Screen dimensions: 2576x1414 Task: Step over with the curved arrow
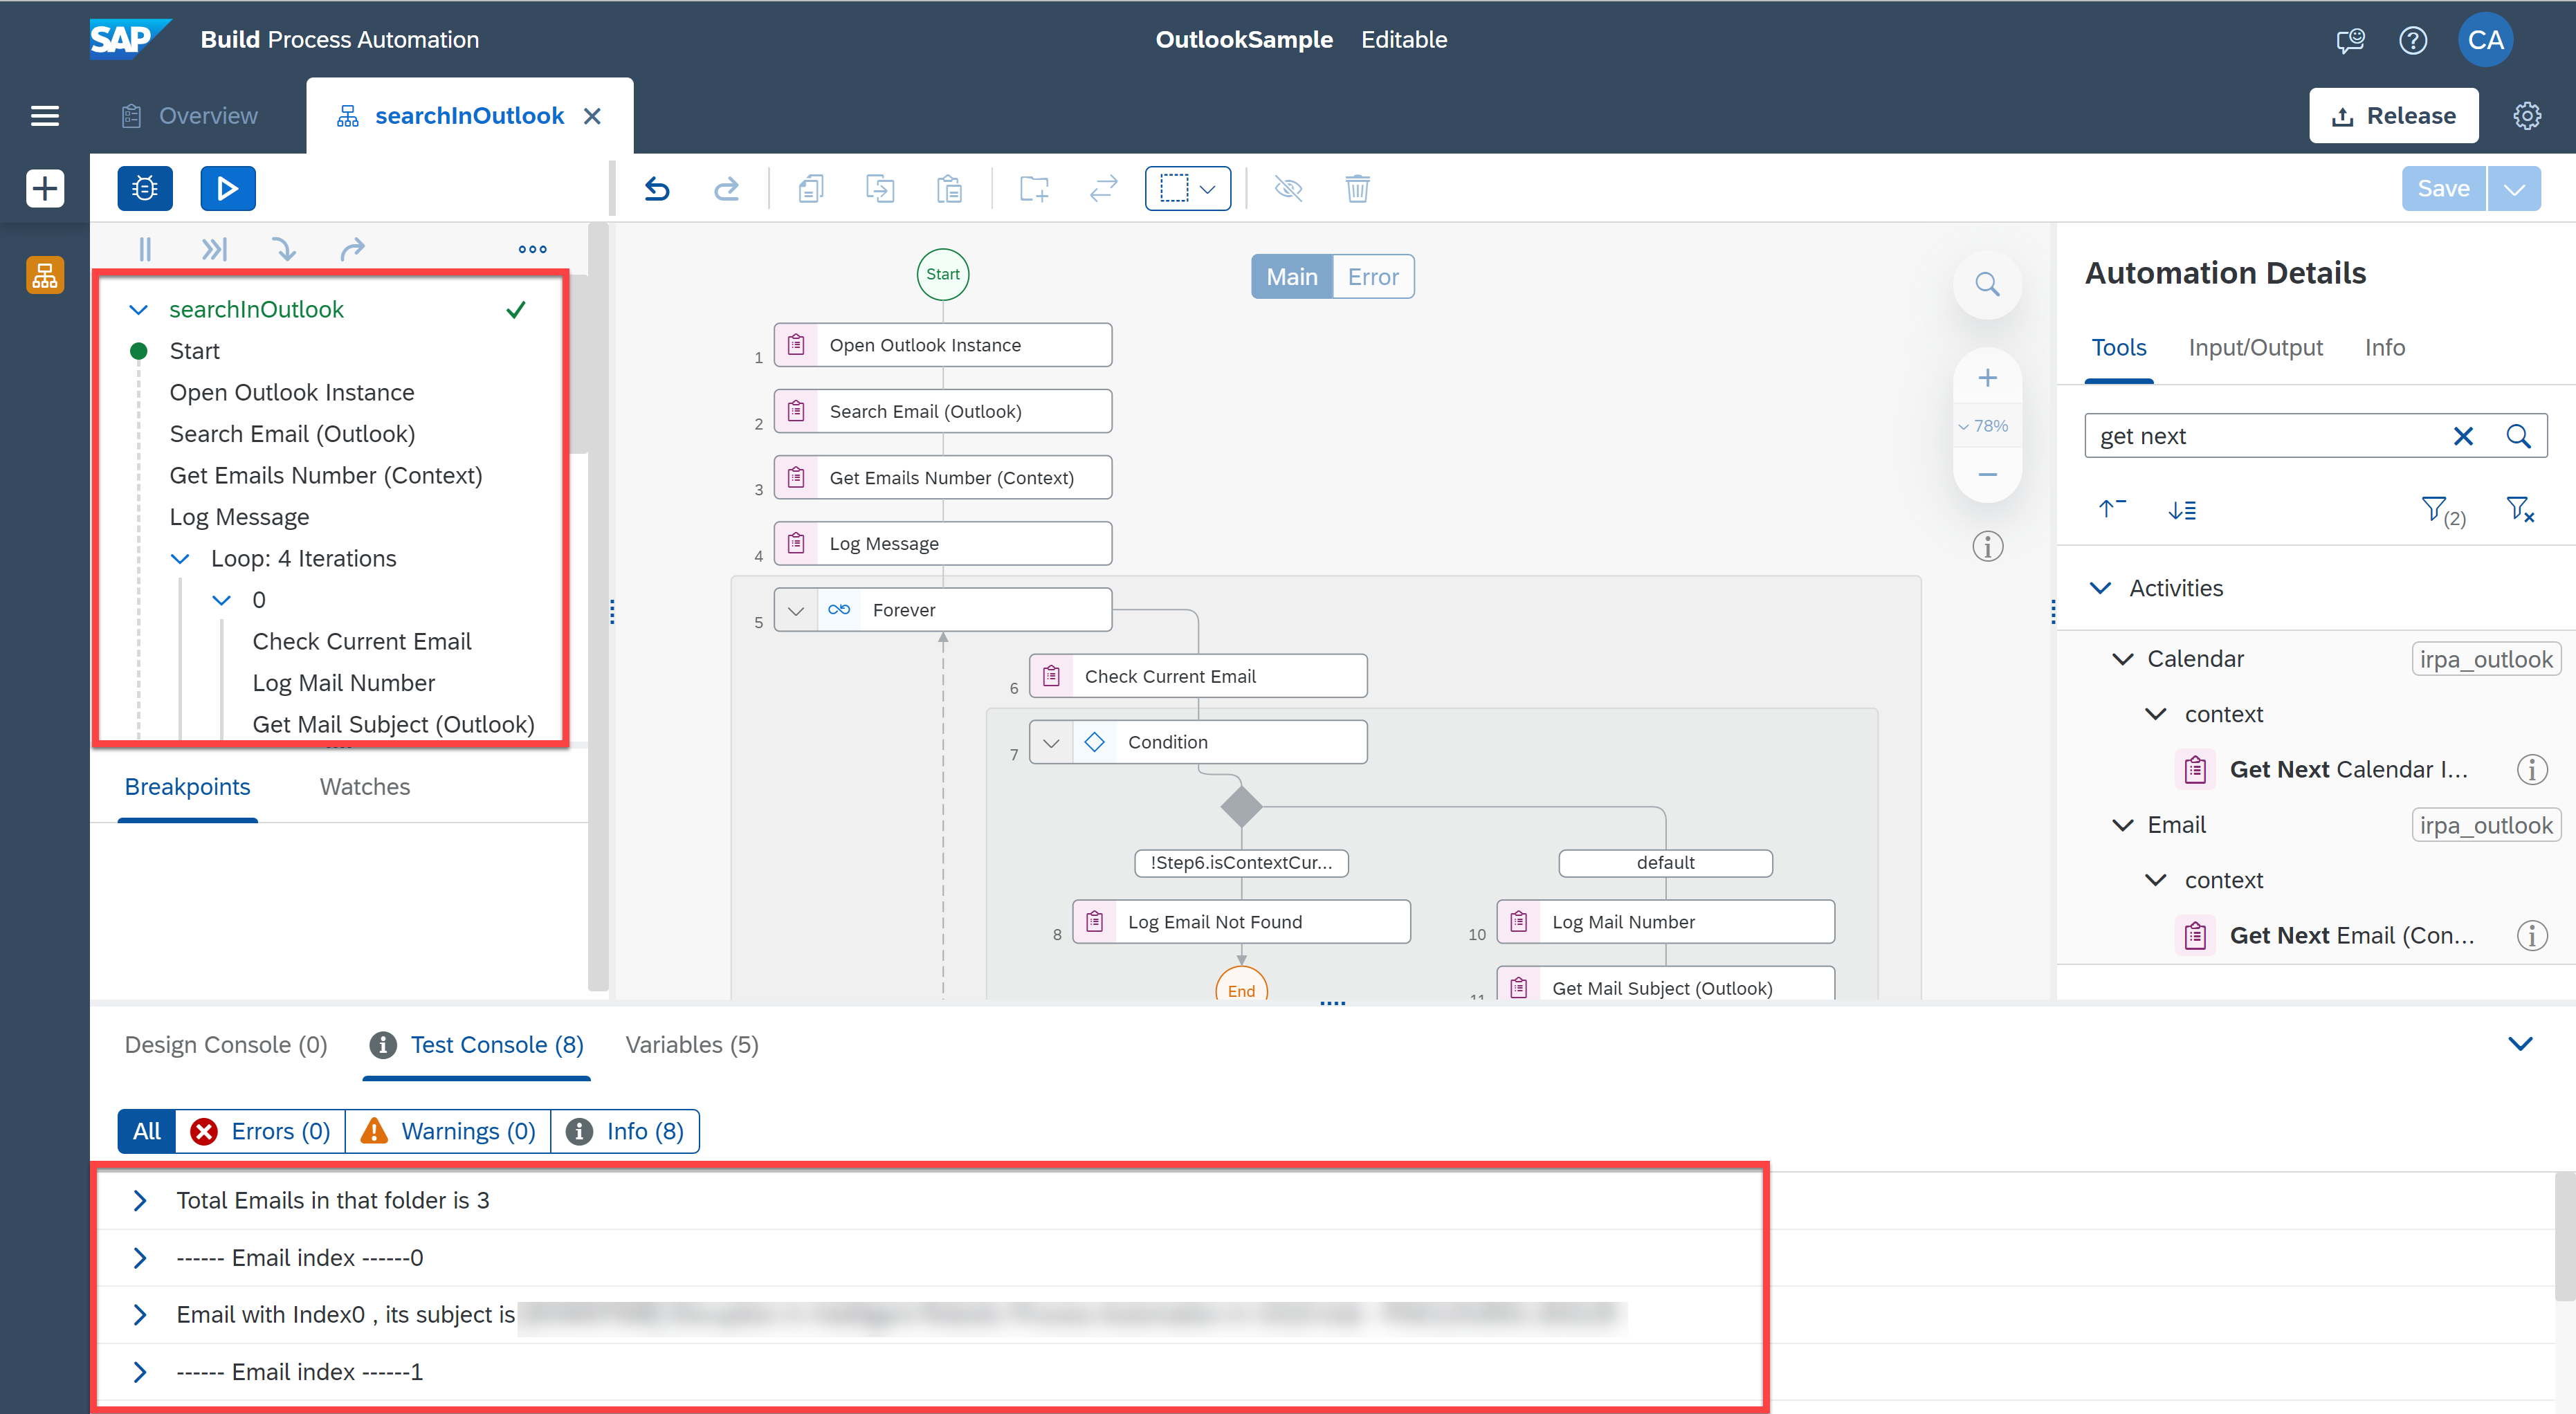click(x=353, y=249)
